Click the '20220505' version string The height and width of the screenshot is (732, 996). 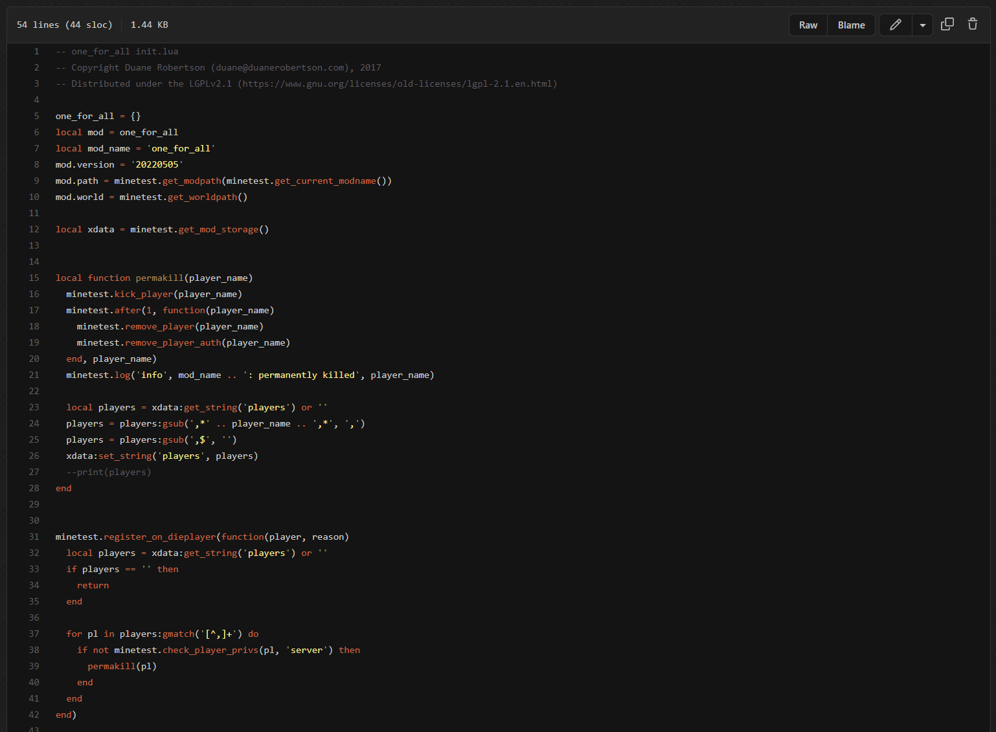[157, 165]
